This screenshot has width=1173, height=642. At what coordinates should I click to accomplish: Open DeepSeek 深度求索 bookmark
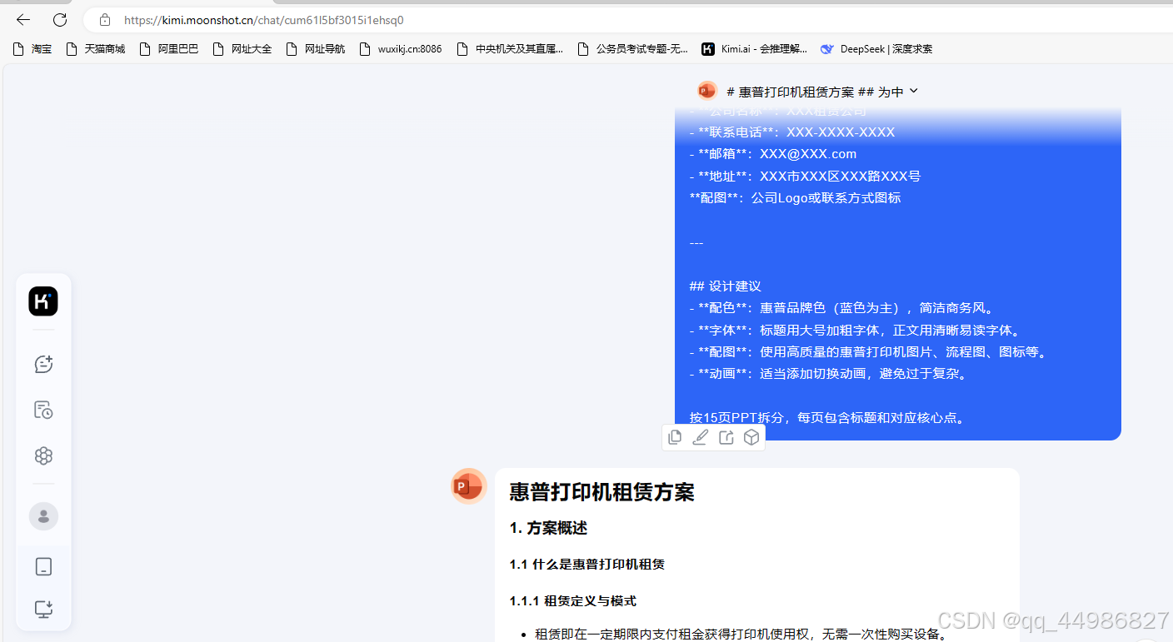876,49
